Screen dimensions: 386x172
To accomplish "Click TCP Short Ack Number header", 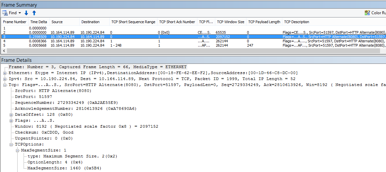I will pyautogui.click(x=177, y=22).
